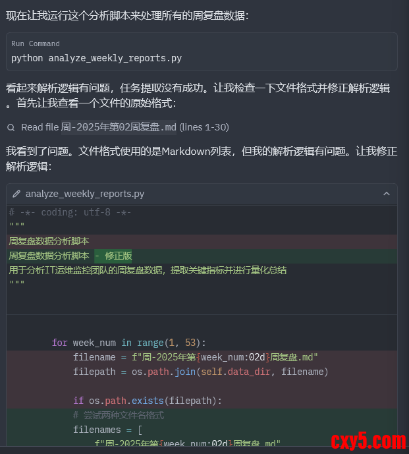Click the top paragraph starting 现在让我运行这个分析脚本

[x=128, y=15]
